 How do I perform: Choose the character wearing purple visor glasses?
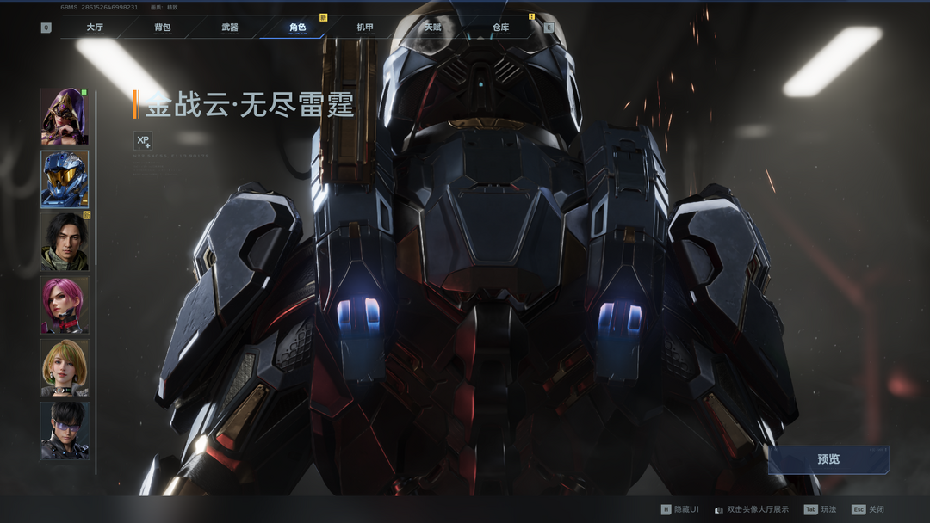(65, 430)
